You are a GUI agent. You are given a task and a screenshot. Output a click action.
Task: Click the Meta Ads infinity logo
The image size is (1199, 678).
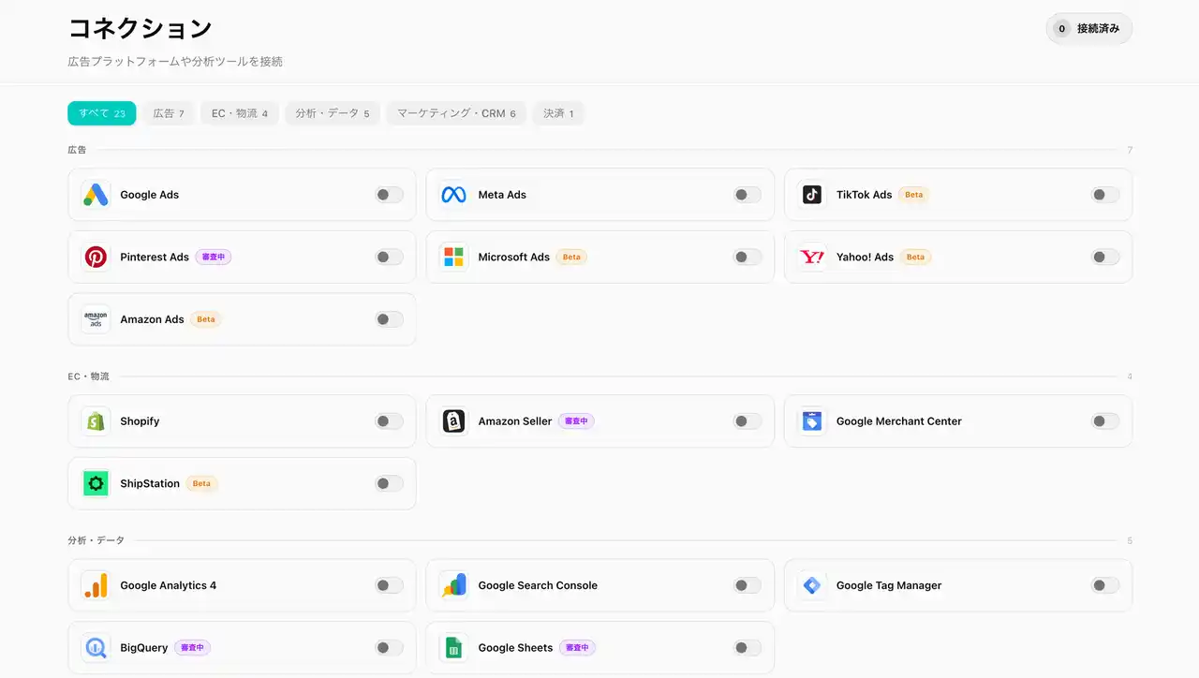(x=453, y=195)
